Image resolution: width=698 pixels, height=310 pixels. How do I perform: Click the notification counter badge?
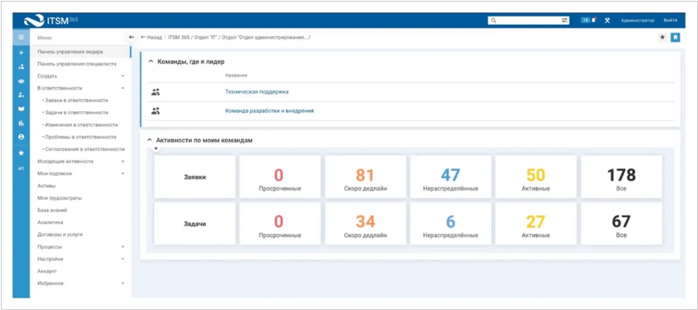[x=585, y=20]
